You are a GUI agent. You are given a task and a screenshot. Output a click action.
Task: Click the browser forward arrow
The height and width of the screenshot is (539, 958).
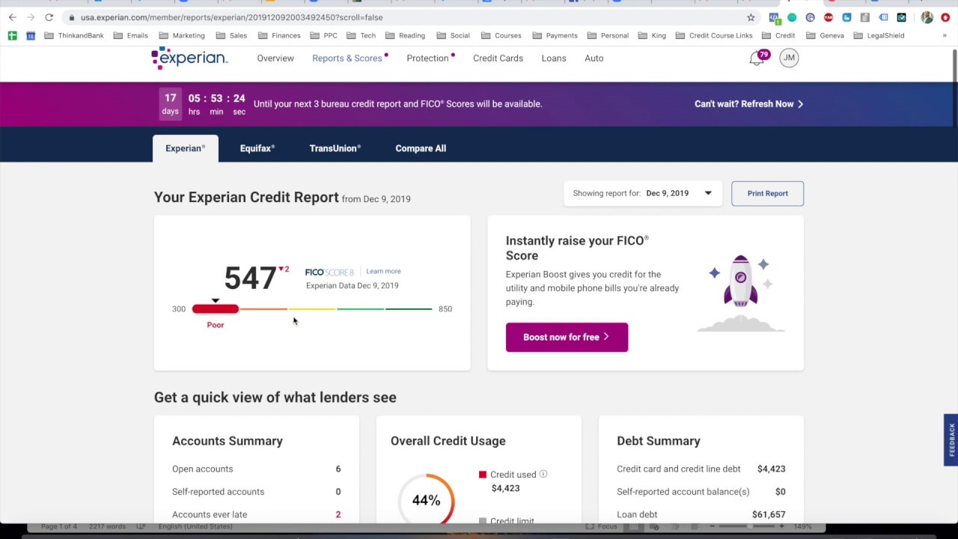coord(31,17)
